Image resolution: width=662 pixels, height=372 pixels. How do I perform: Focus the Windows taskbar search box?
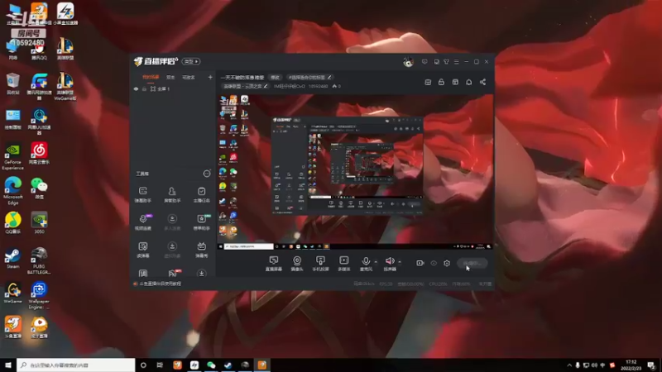(x=76, y=365)
